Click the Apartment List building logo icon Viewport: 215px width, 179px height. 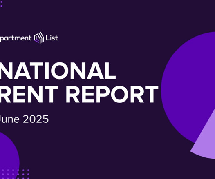tap(39, 38)
